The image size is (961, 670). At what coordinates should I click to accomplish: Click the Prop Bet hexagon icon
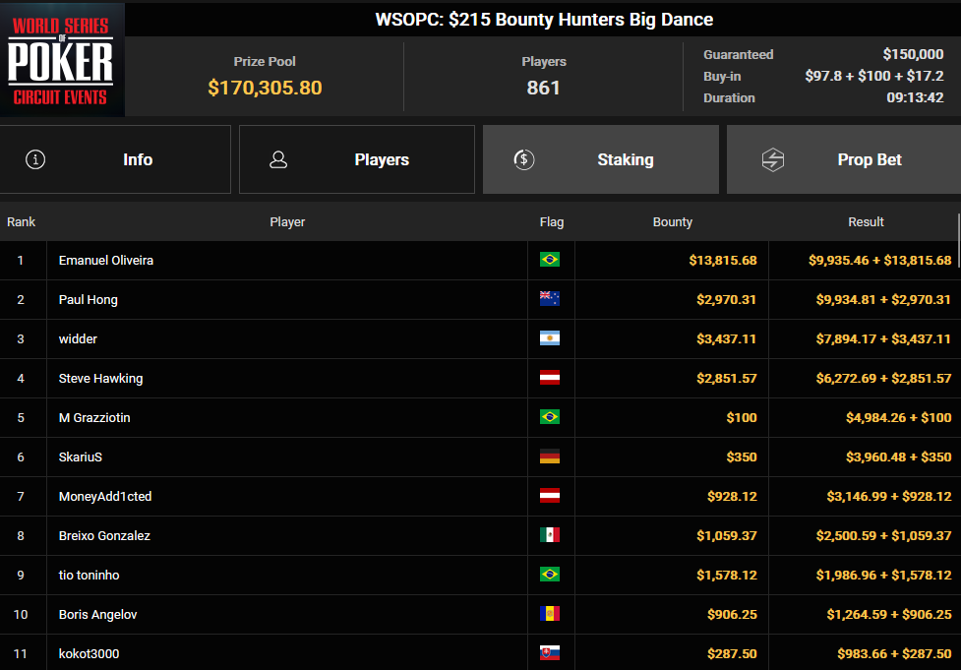[773, 159]
